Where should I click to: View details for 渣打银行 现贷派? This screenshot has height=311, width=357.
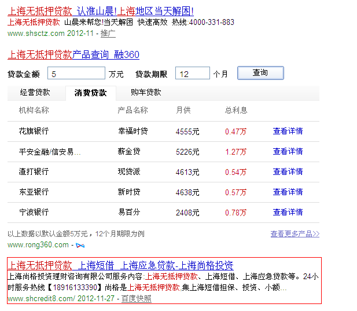tap(288, 172)
